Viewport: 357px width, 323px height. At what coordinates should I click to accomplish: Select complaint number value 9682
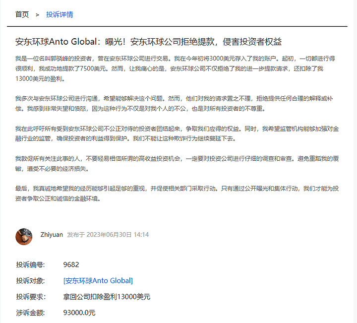point(71,264)
